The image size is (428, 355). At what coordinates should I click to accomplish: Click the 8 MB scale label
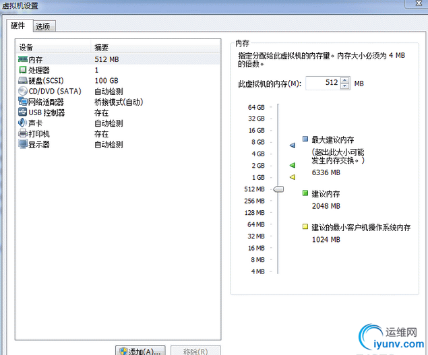(x=257, y=259)
